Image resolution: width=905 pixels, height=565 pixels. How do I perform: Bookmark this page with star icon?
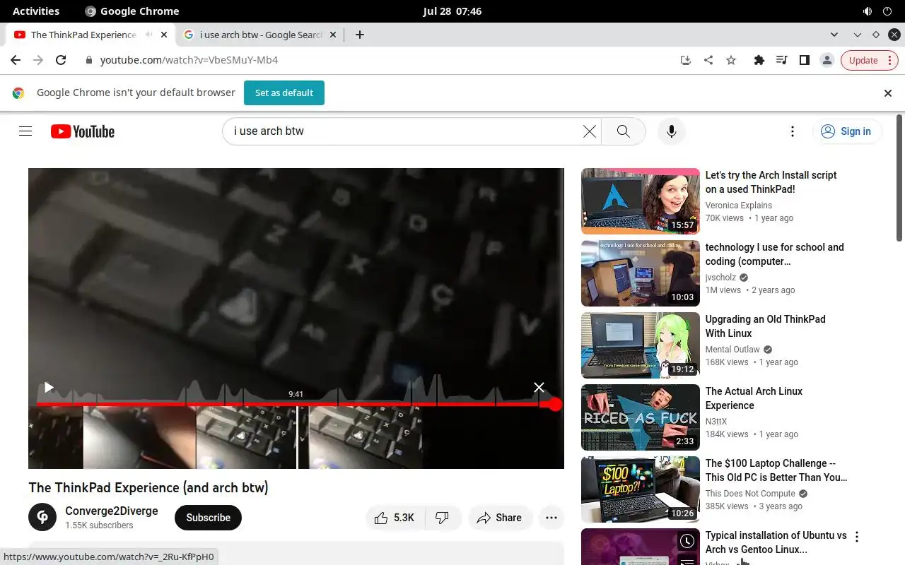(x=731, y=60)
